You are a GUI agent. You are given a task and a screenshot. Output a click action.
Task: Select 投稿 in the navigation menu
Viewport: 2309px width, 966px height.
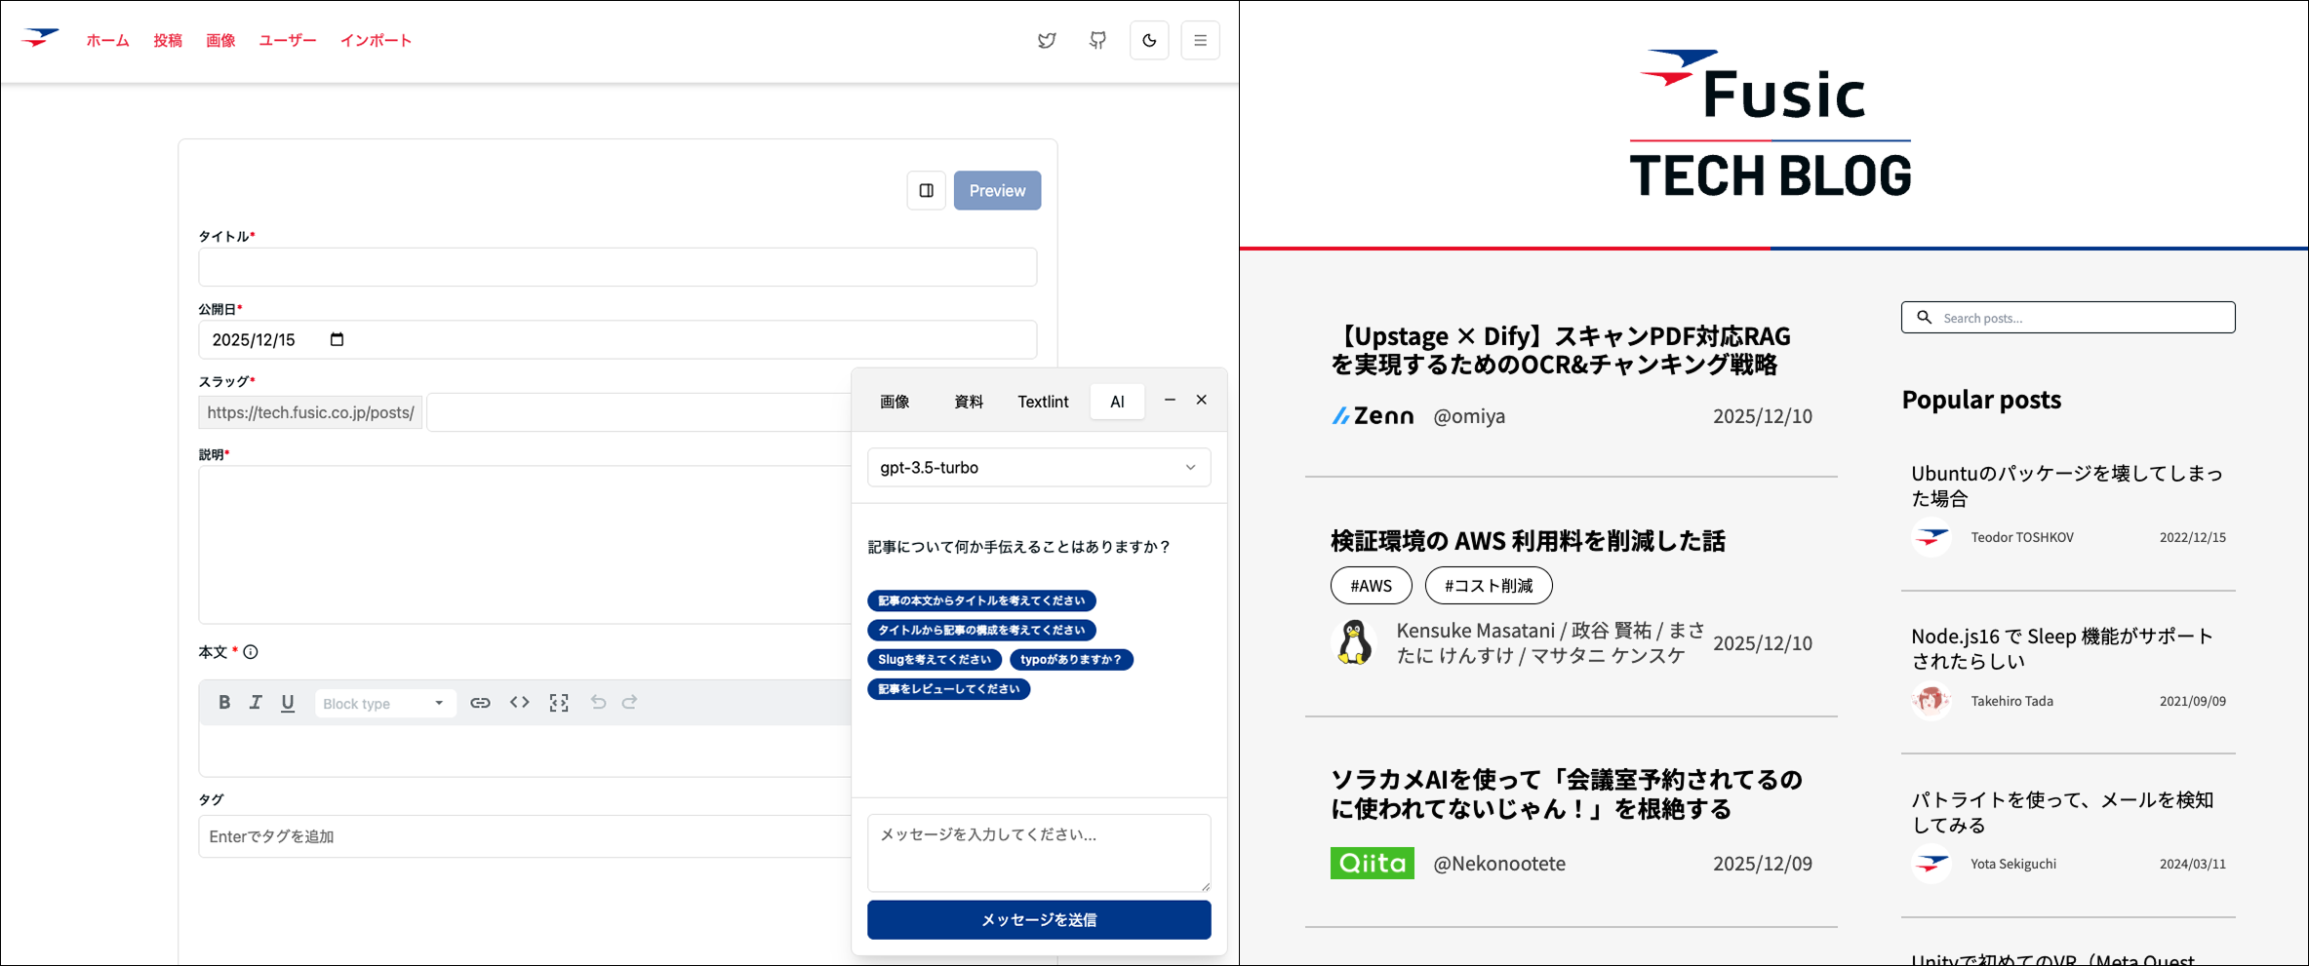click(167, 40)
